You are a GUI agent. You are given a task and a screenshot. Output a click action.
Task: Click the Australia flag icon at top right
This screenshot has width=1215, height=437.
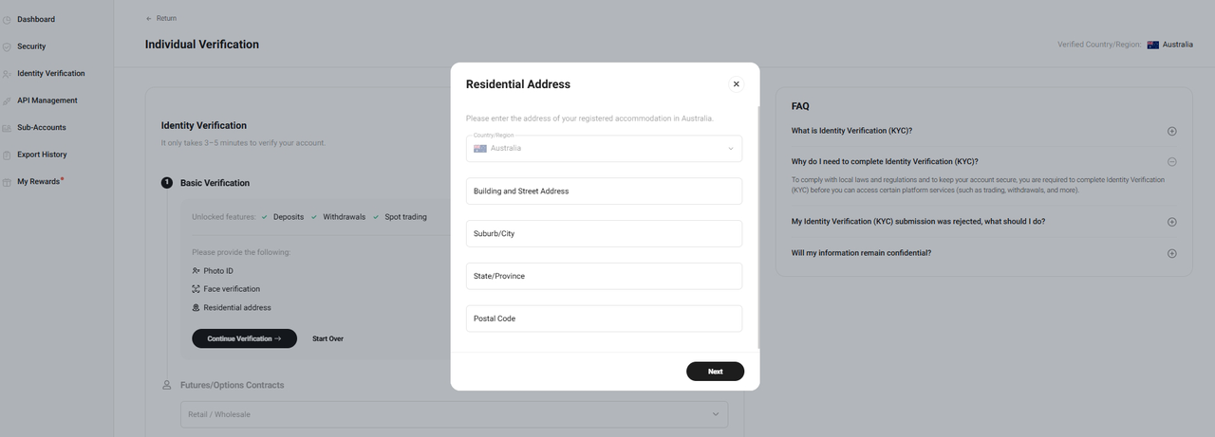coord(1152,45)
